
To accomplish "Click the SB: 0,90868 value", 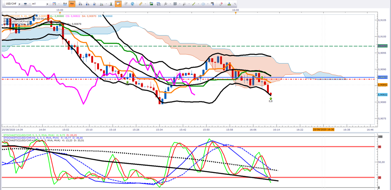I will 105,16.
